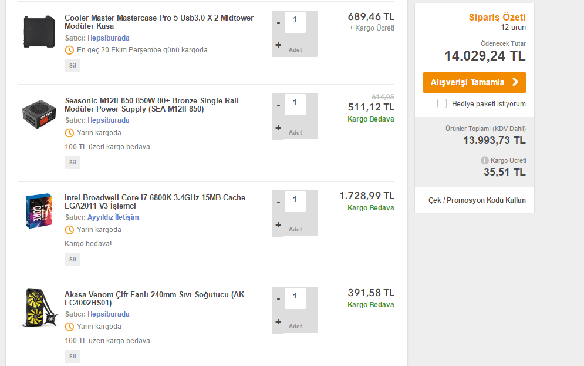The width and height of the screenshot is (584, 366).
Task: Open the Ayyıldız İletişim seller link
Action: coord(113,217)
